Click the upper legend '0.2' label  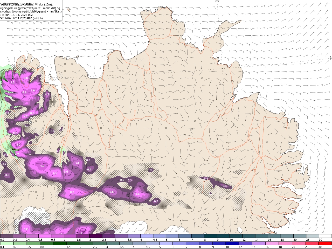click(2, 240)
